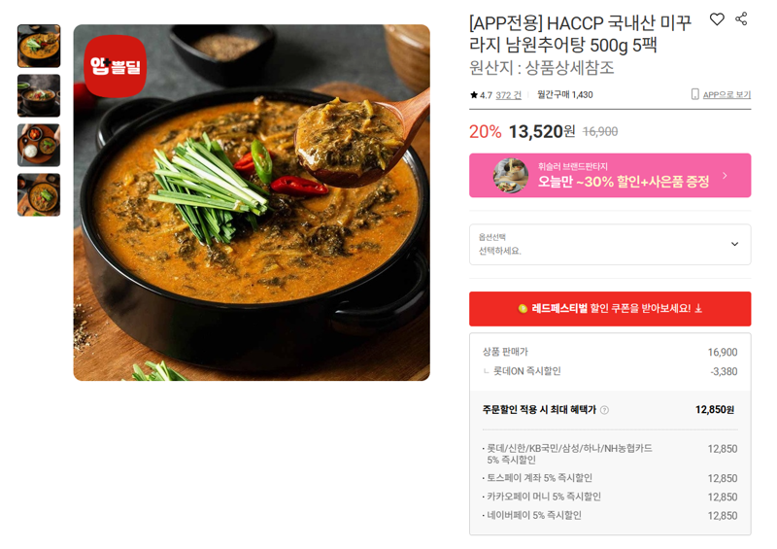Click the chevron arrow in option selector
777x549 pixels.
point(735,244)
